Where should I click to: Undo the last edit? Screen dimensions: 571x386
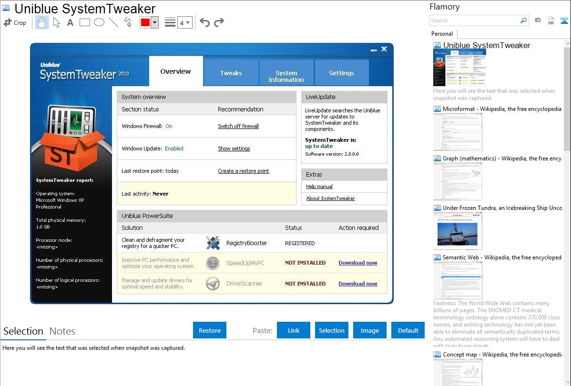click(x=204, y=22)
